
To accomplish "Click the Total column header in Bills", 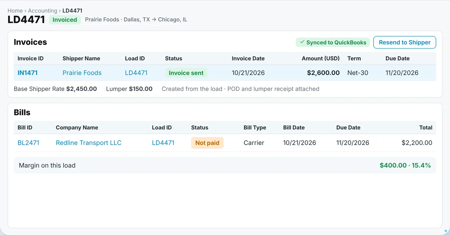I will click(x=426, y=128).
